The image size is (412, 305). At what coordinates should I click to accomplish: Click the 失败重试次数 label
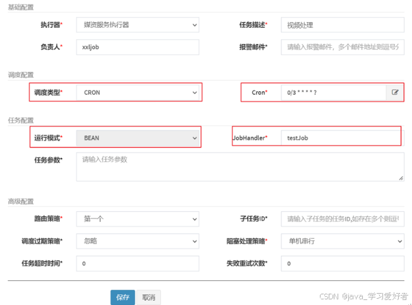coord(247,263)
